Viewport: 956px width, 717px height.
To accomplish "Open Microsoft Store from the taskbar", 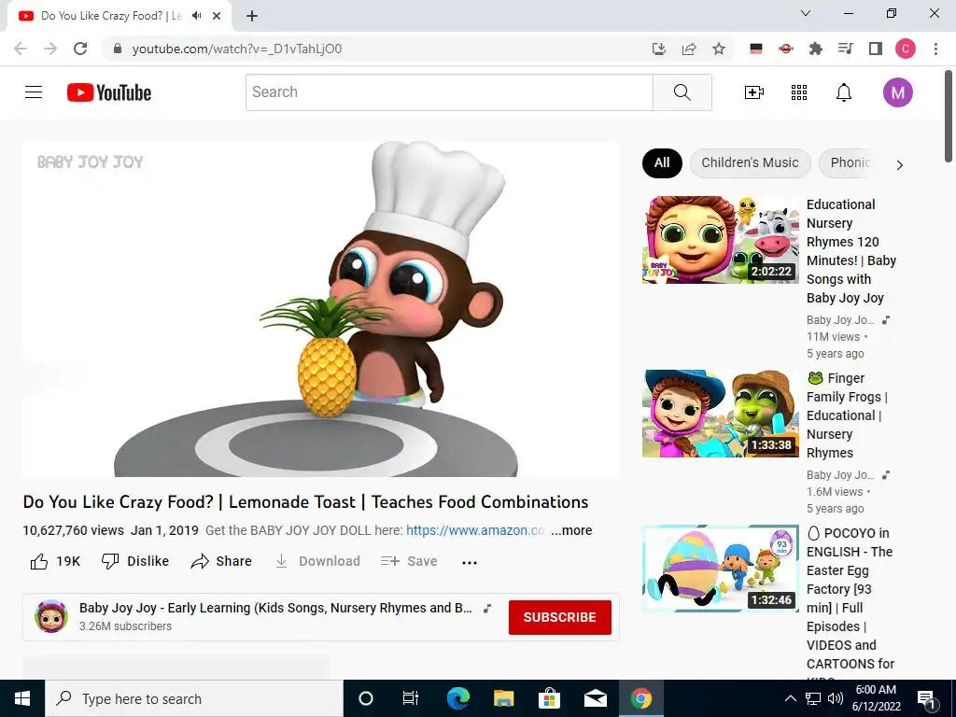I will coord(549,698).
